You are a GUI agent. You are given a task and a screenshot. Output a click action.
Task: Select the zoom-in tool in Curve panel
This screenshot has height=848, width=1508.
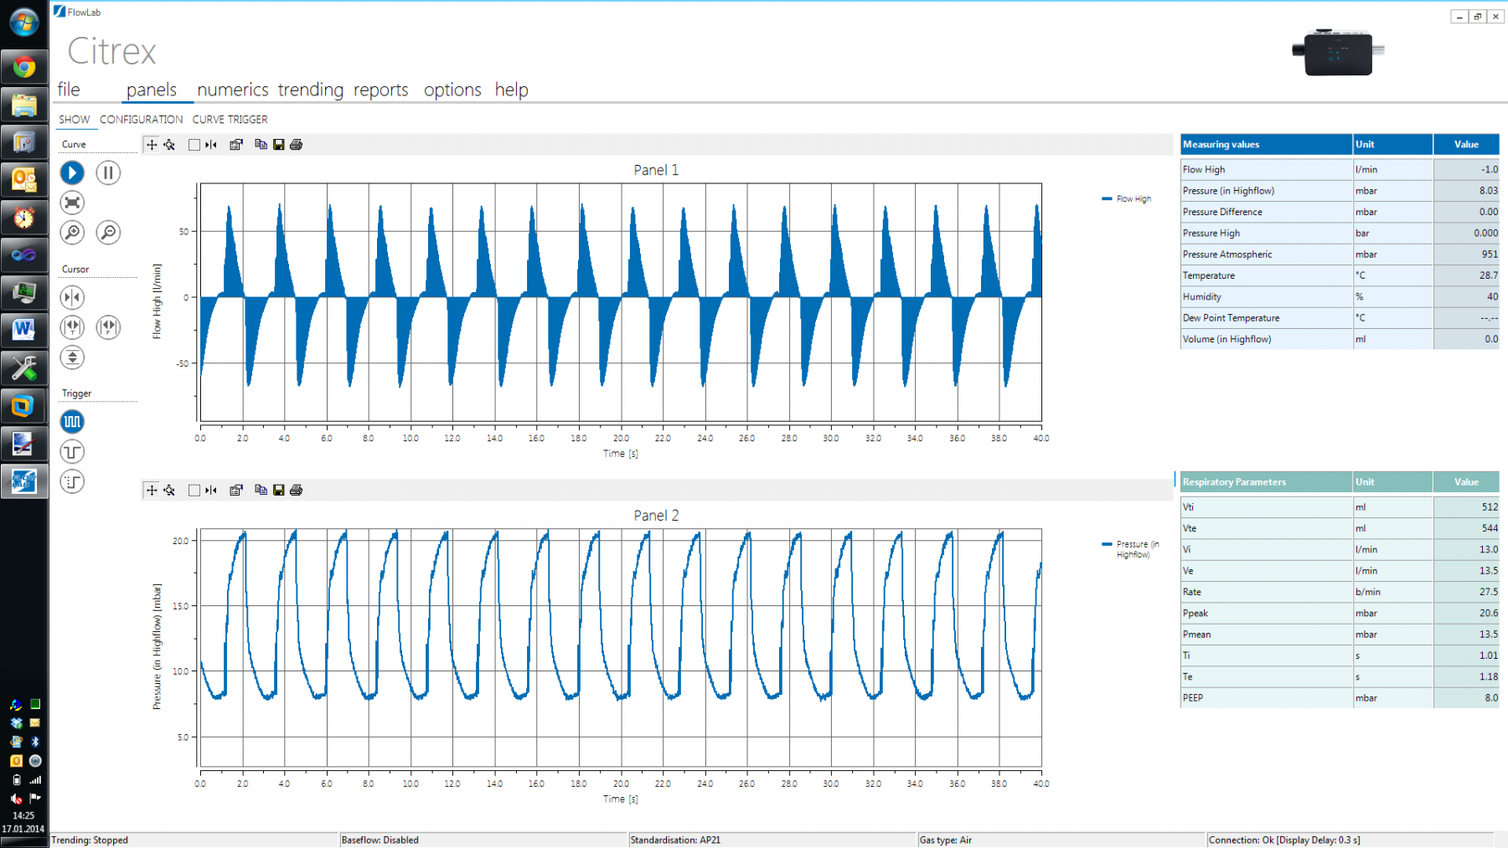(x=72, y=233)
